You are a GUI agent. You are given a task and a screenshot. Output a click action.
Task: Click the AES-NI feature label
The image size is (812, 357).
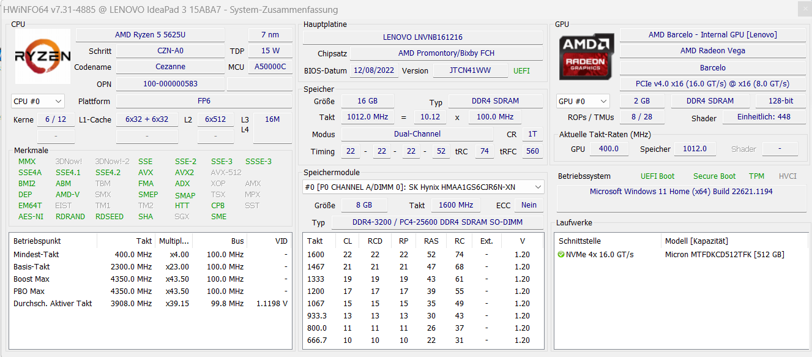(x=31, y=217)
